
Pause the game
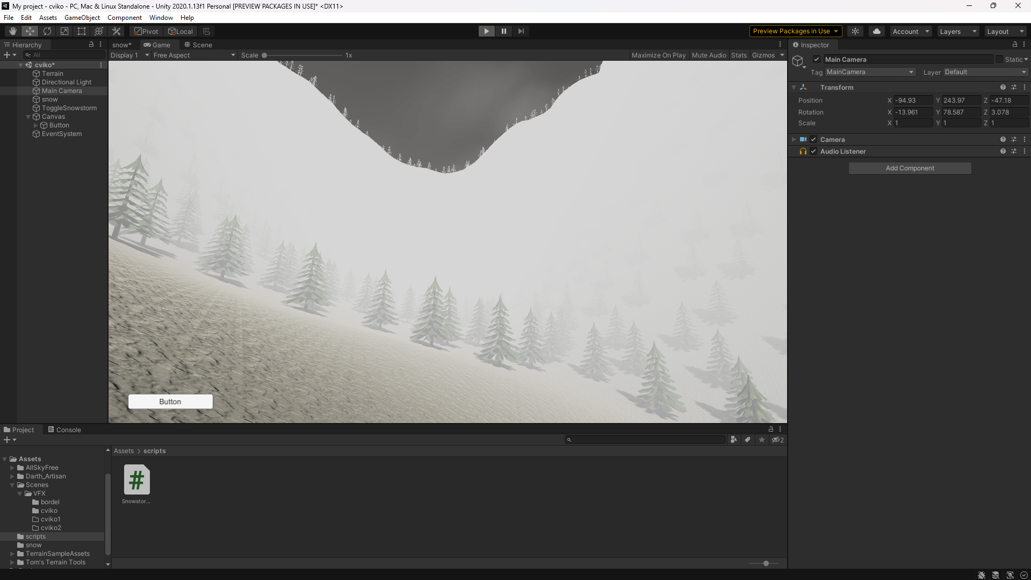point(503,31)
